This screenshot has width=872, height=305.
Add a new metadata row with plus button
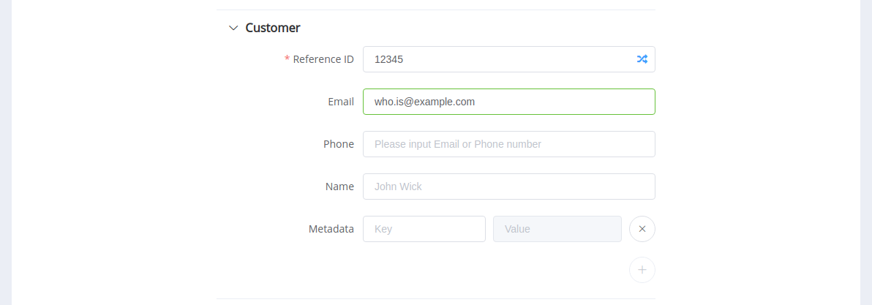click(642, 270)
